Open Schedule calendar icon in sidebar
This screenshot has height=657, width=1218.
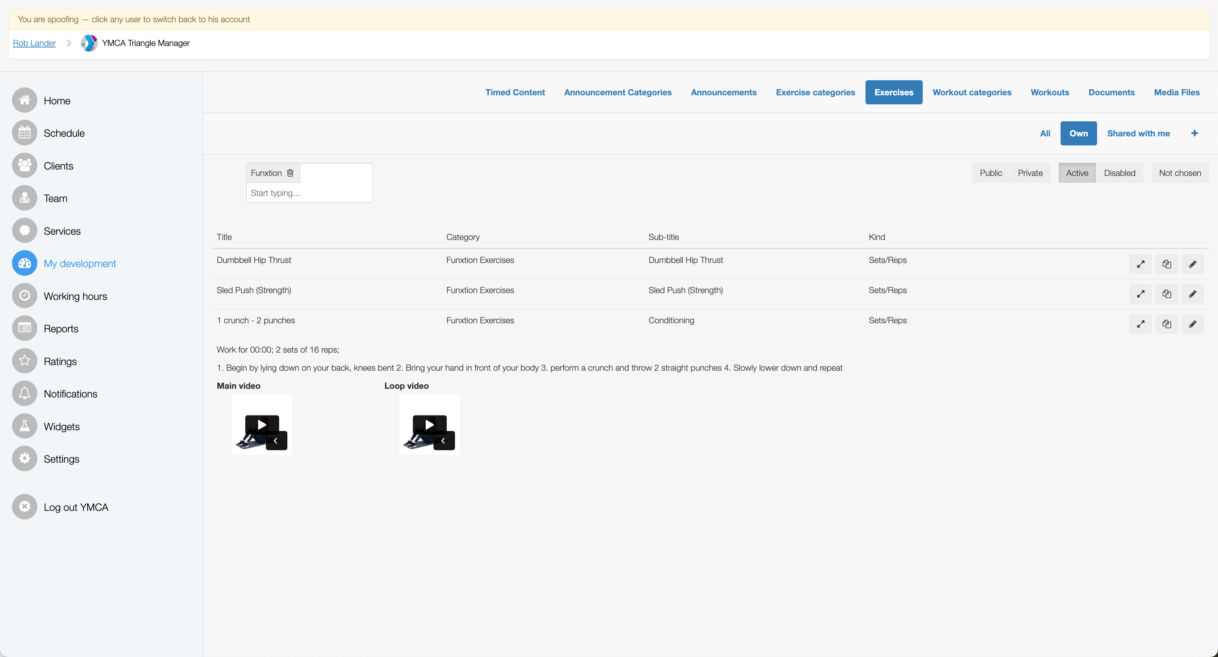pos(24,133)
